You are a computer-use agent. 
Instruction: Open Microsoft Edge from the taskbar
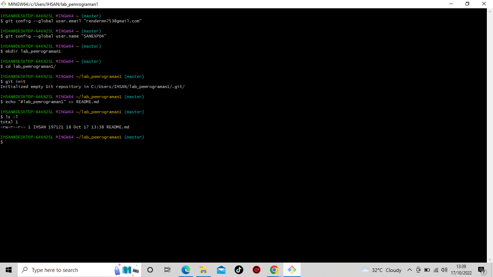click(x=186, y=270)
